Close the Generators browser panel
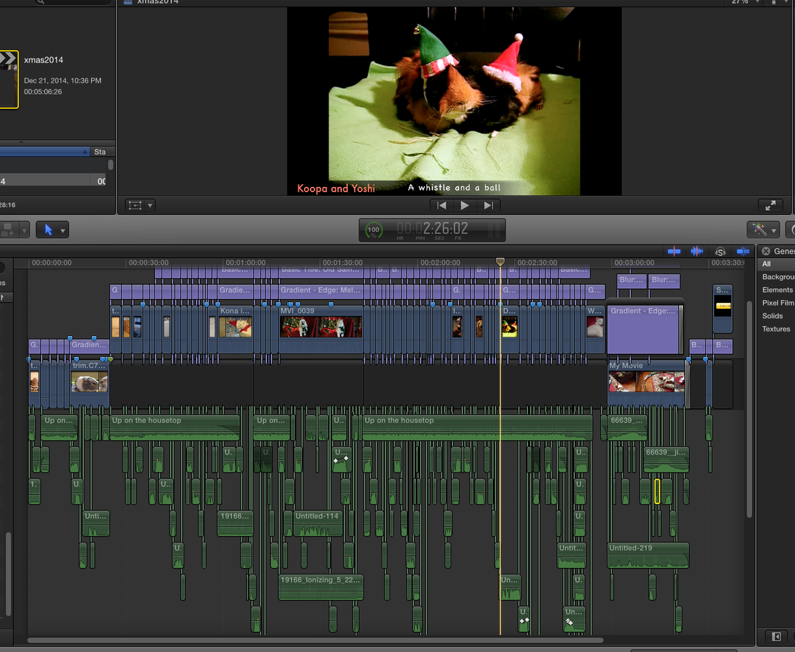795x652 pixels. tap(765, 251)
